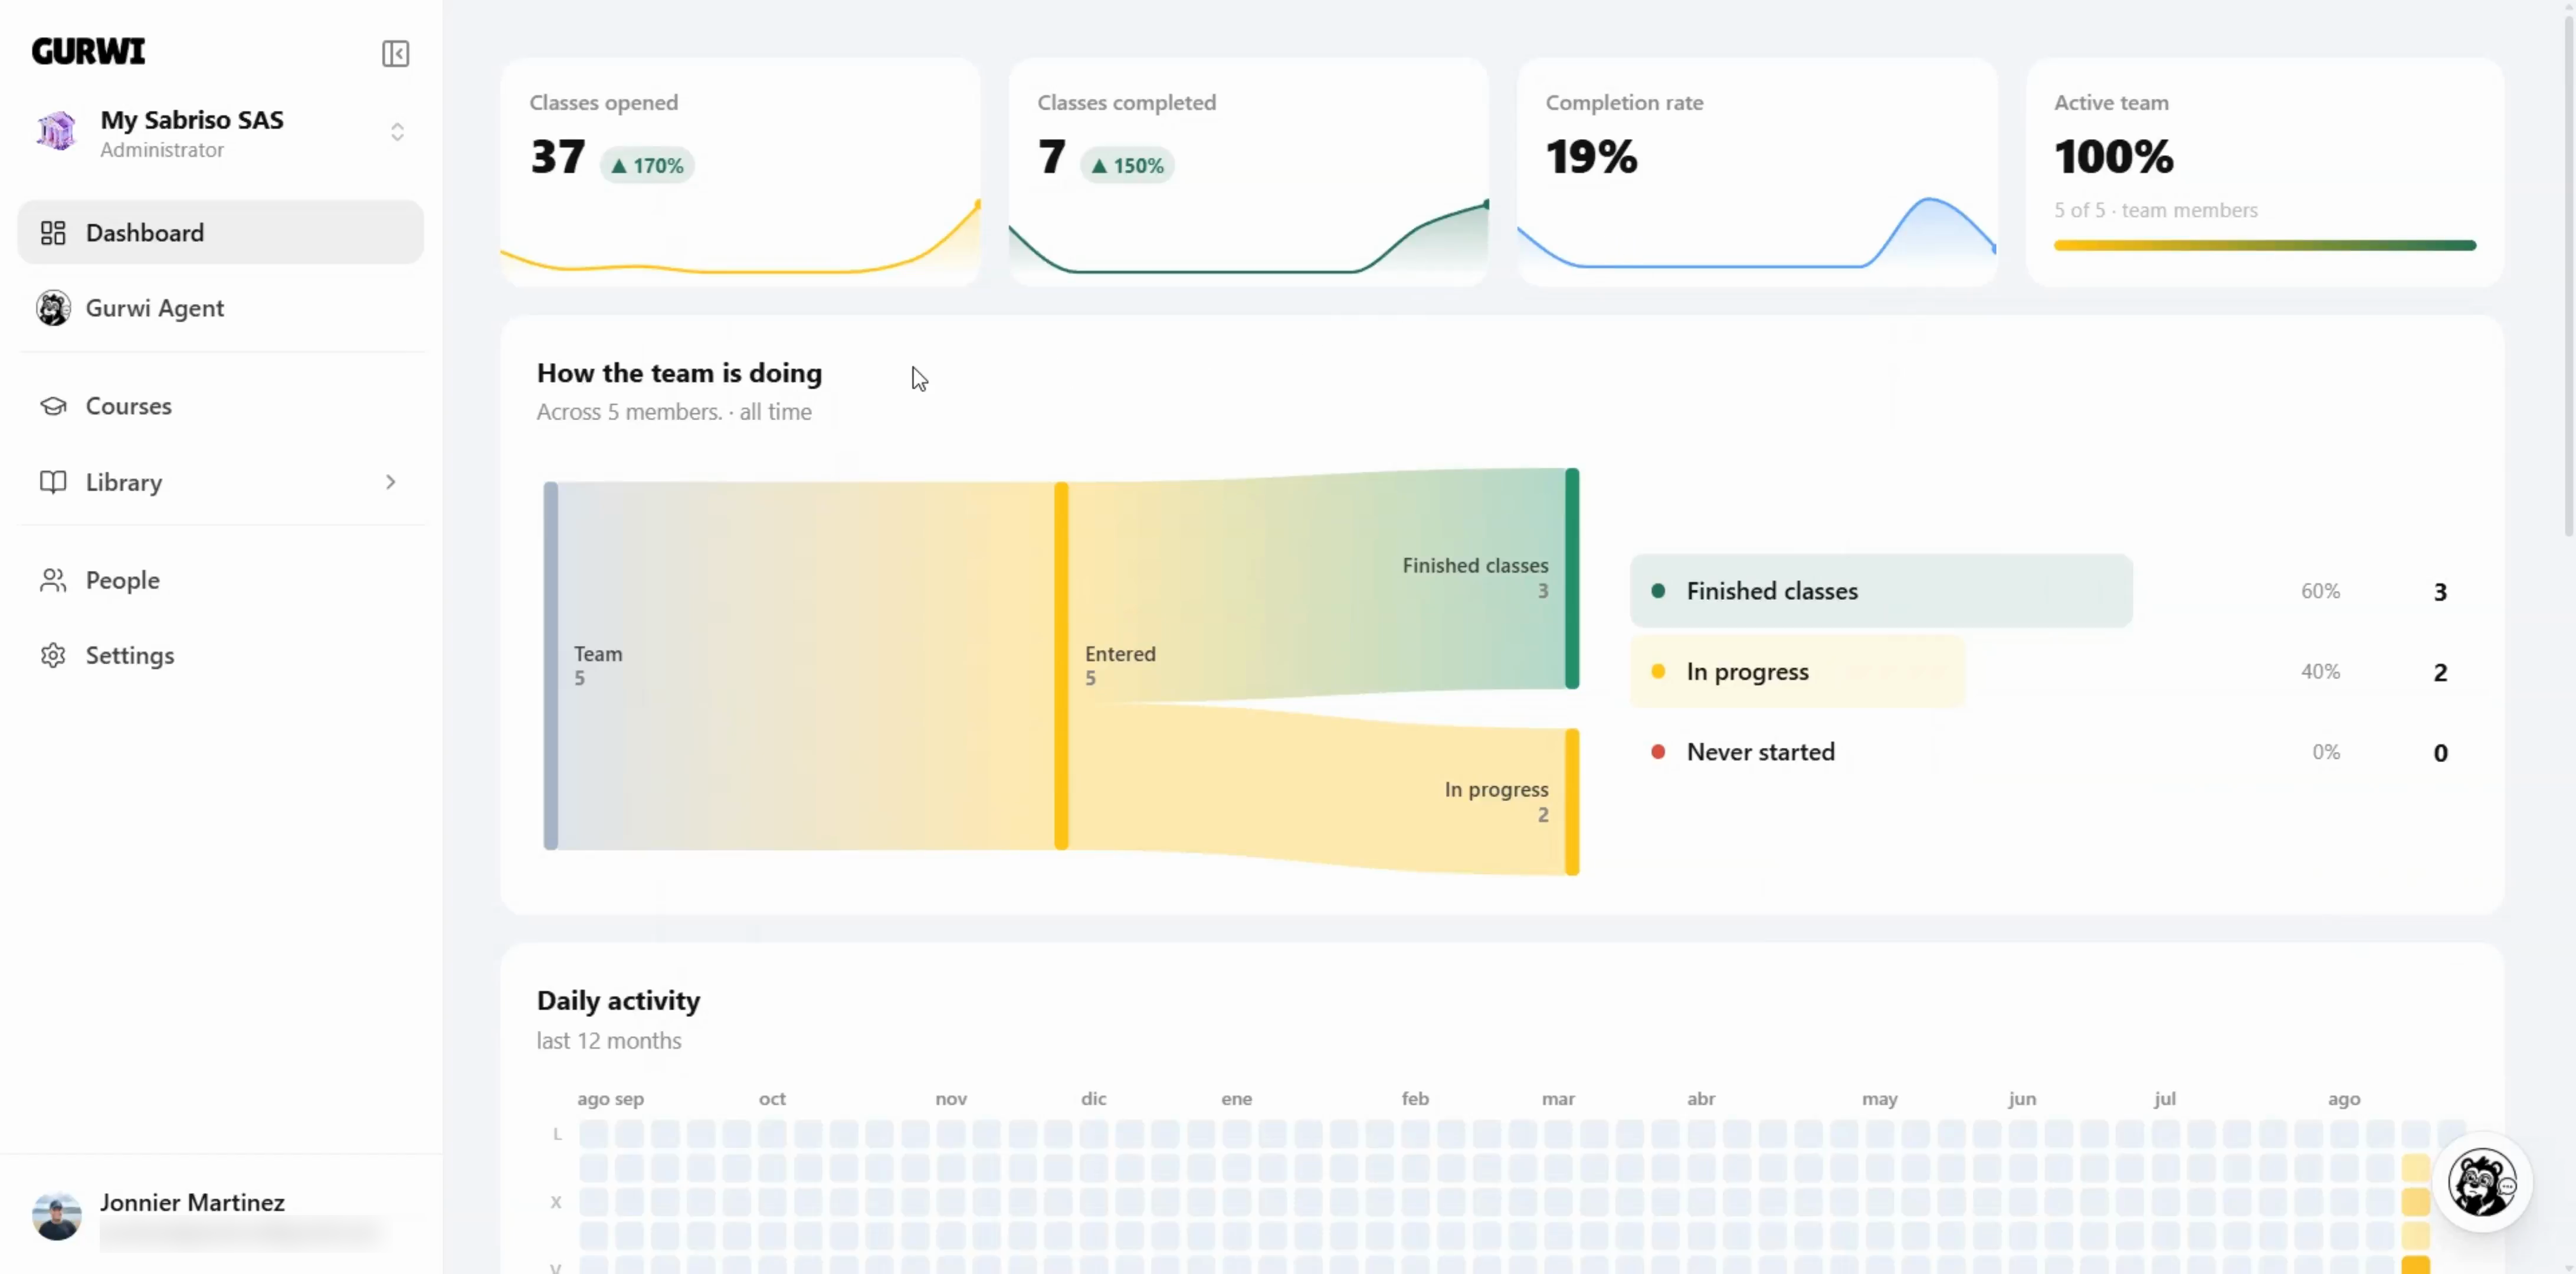2576x1274 pixels.
Task: Select the Courses graduation cap icon
Action: tap(53, 406)
